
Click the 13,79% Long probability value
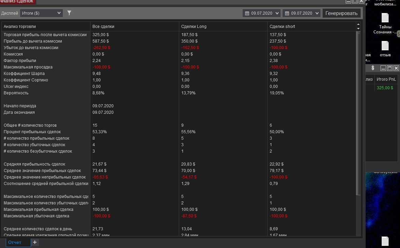pos(188,93)
